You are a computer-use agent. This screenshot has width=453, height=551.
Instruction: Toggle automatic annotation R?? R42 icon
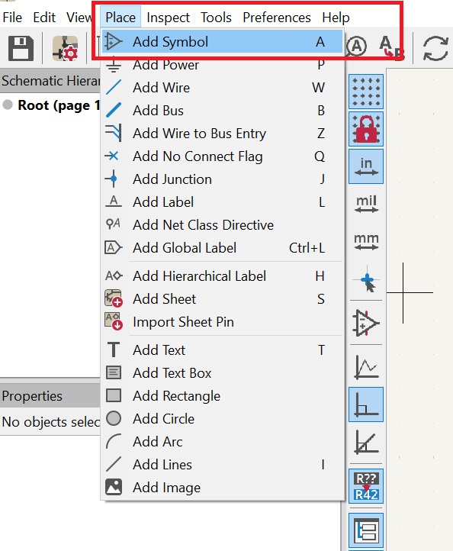(x=366, y=486)
